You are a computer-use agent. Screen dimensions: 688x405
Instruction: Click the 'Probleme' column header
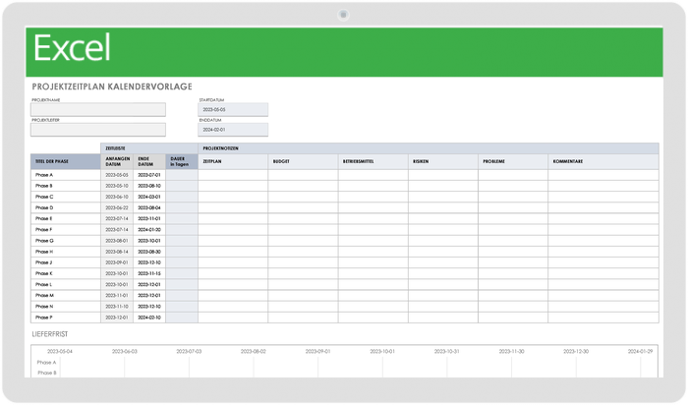pyautogui.click(x=513, y=161)
